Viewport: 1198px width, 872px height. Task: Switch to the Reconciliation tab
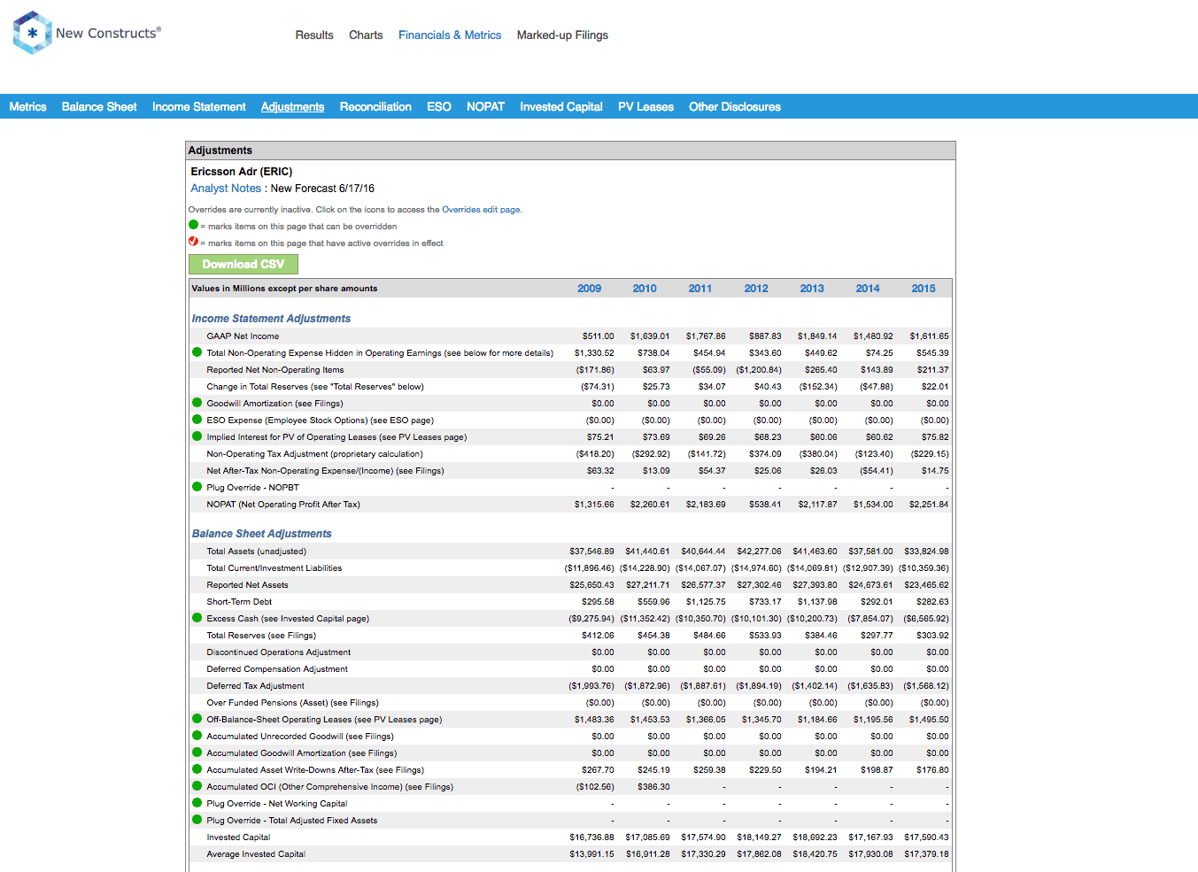[375, 107]
